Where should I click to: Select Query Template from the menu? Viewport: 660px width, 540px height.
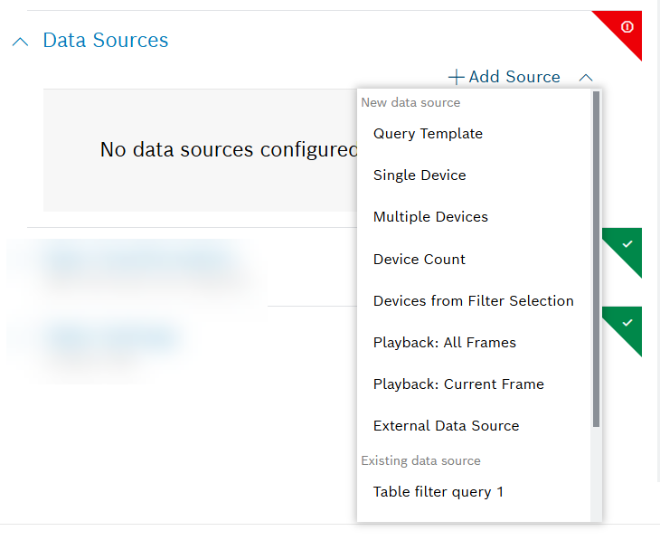pyautogui.click(x=428, y=134)
